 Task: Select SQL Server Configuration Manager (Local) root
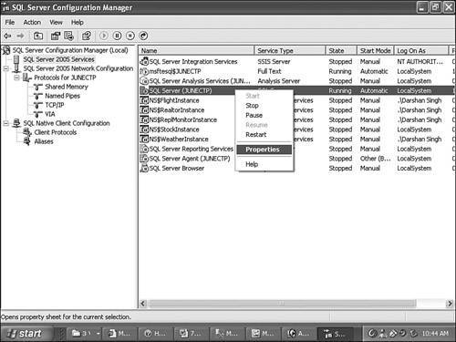(x=70, y=50)
